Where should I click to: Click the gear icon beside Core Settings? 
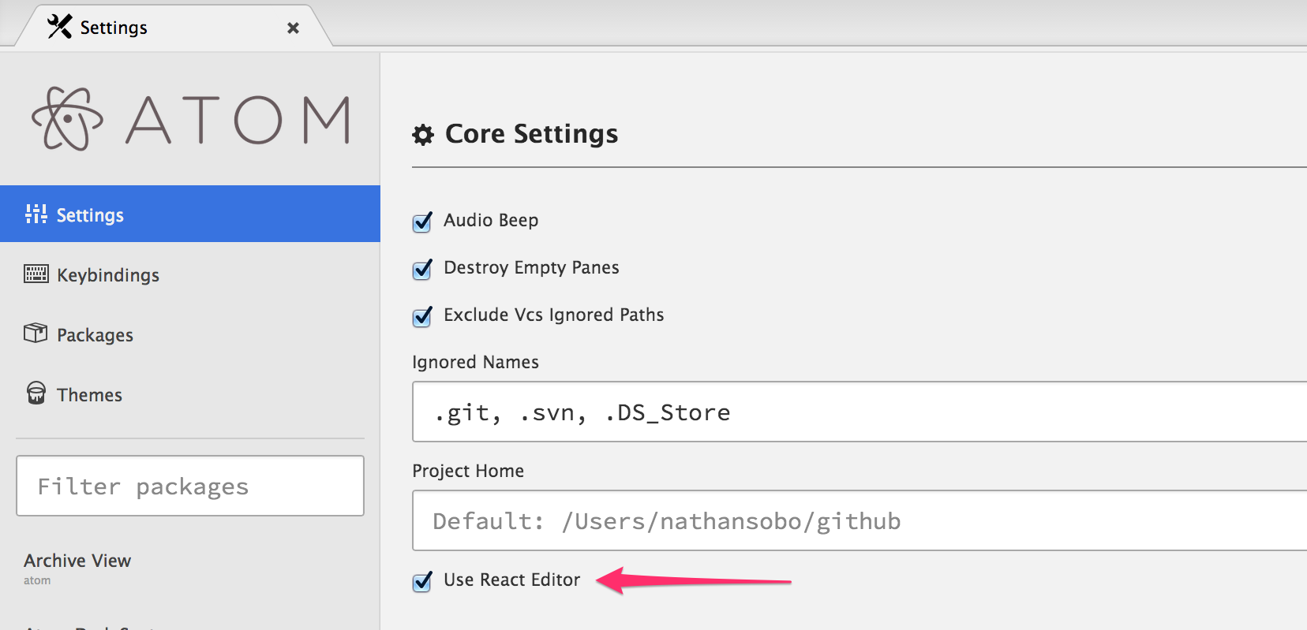423,135
